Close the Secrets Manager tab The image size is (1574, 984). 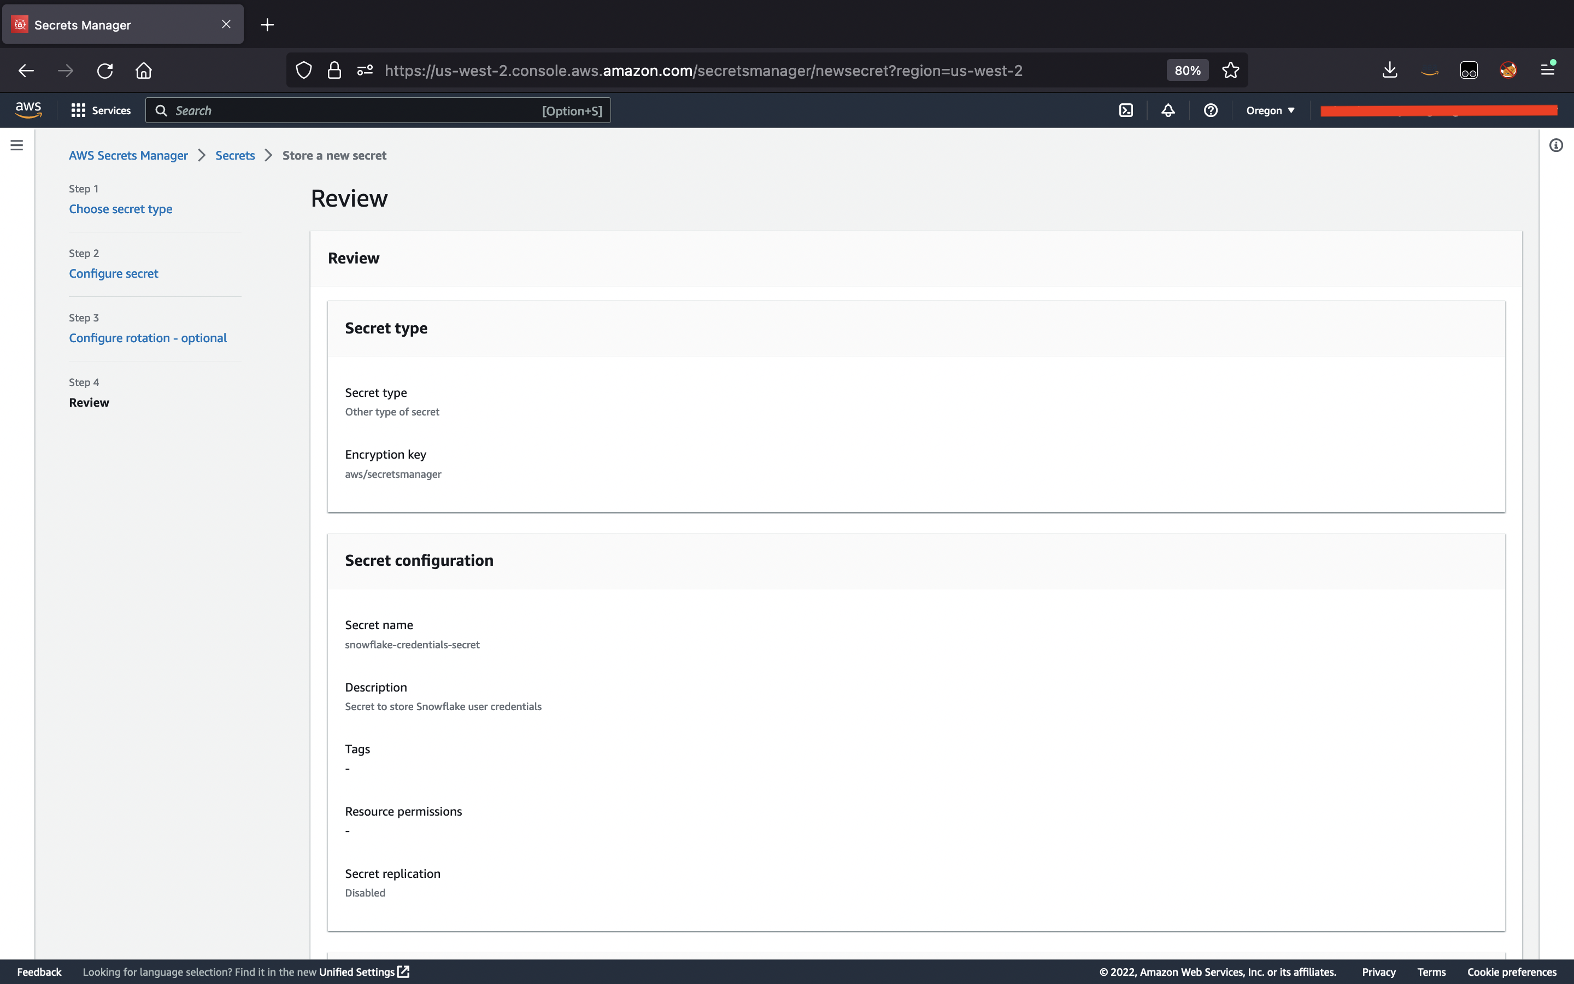coord(226,25)
